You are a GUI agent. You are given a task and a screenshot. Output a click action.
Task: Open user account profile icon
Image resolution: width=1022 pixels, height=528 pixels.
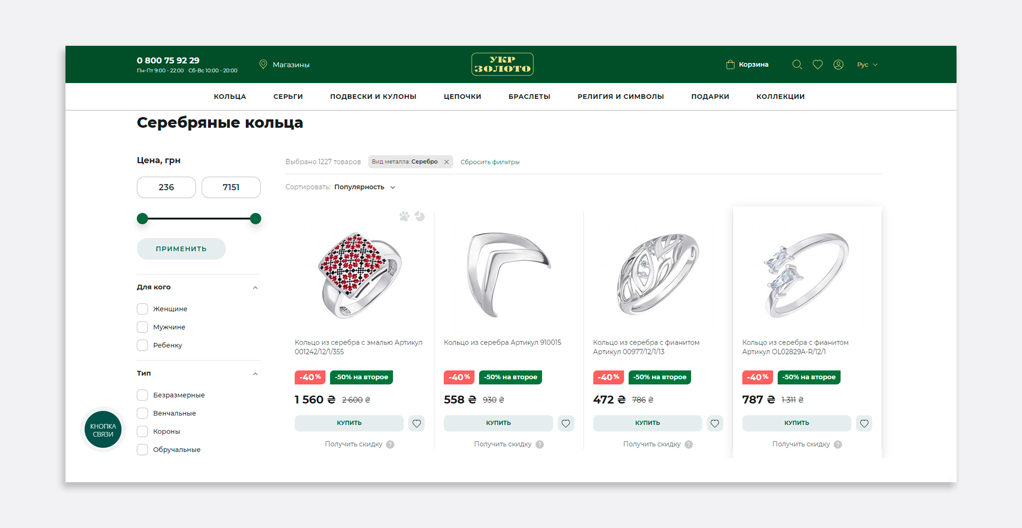pyautogui.click(x=838, y=64)
